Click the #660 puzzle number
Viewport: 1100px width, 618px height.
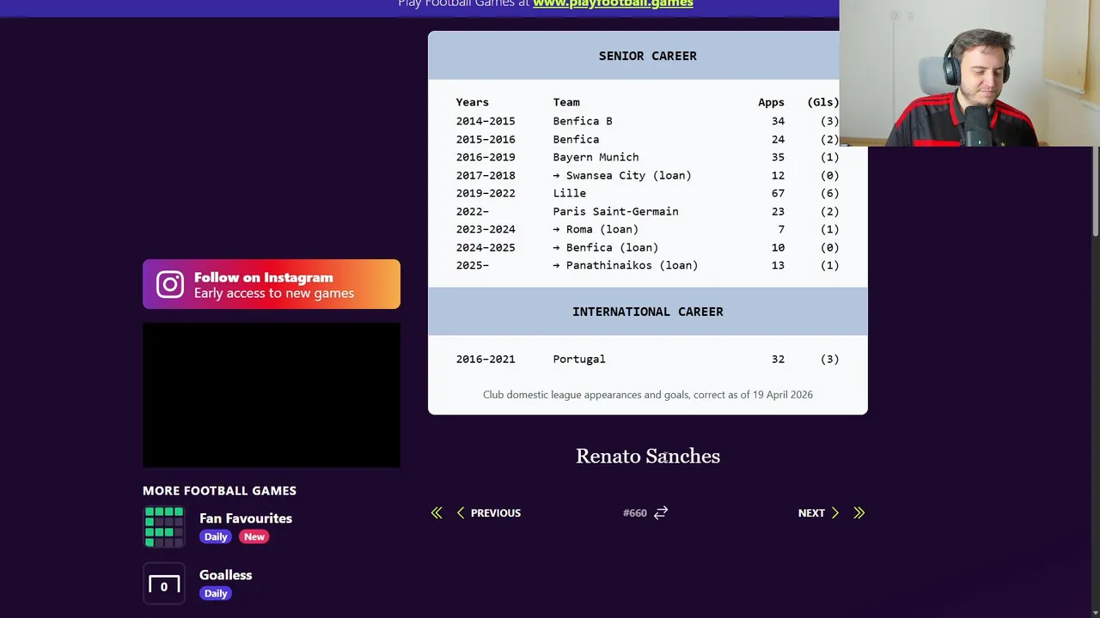pos(634,512)
